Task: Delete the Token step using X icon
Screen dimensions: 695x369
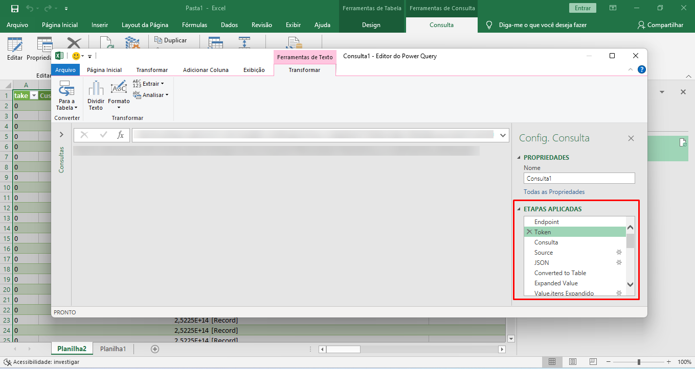Action: tap(529, 232)
